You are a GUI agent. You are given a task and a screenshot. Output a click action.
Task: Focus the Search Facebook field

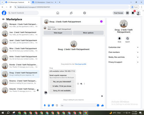click(x=23, y=13)
